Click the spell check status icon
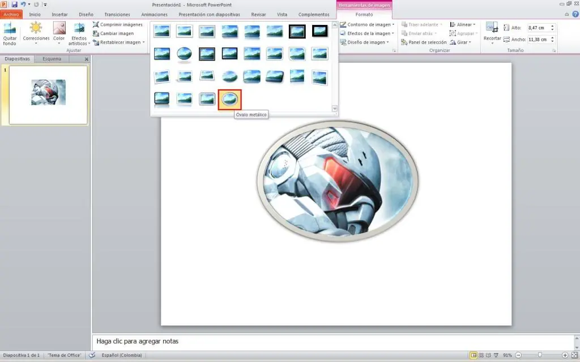The image size is (580, 362). click(92, 355)
